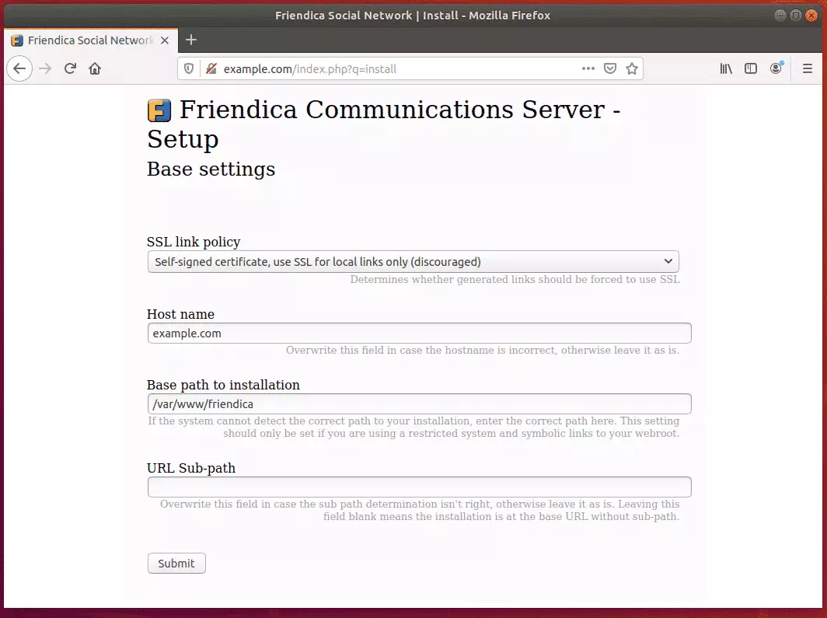Minimize the Firefox window

(x=780, y=16)
